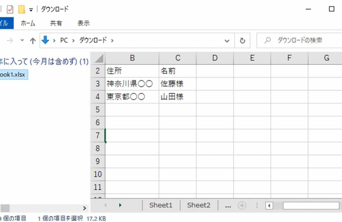Click PC in the address bar breadcrumb
Viewport: 342px width, 222px height.
(64, 40)
